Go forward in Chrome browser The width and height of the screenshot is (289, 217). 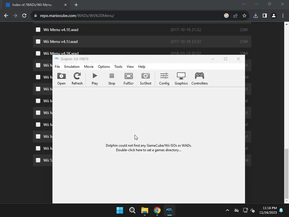pos(15,16)
